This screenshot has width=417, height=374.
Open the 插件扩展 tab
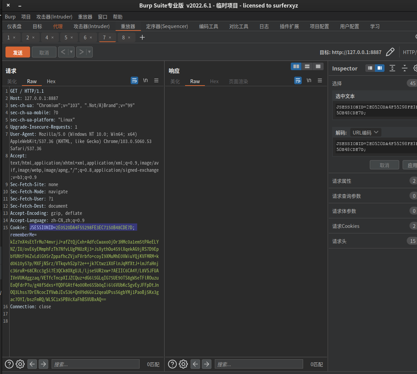coord(289,26)
